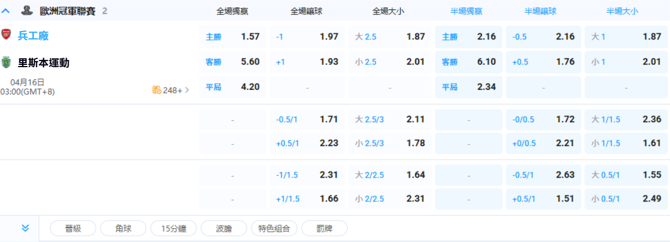670x242 pixels.
Task: Click the Sporting Lisbon team crest icon
Action: (x=6, y=62)
